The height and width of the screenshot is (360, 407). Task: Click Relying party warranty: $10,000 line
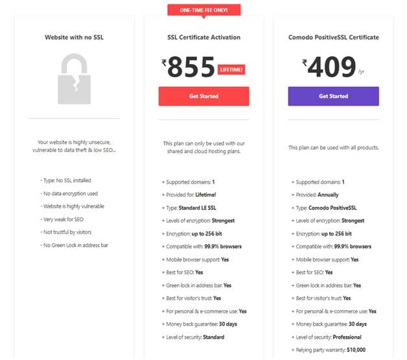point(329,350)
